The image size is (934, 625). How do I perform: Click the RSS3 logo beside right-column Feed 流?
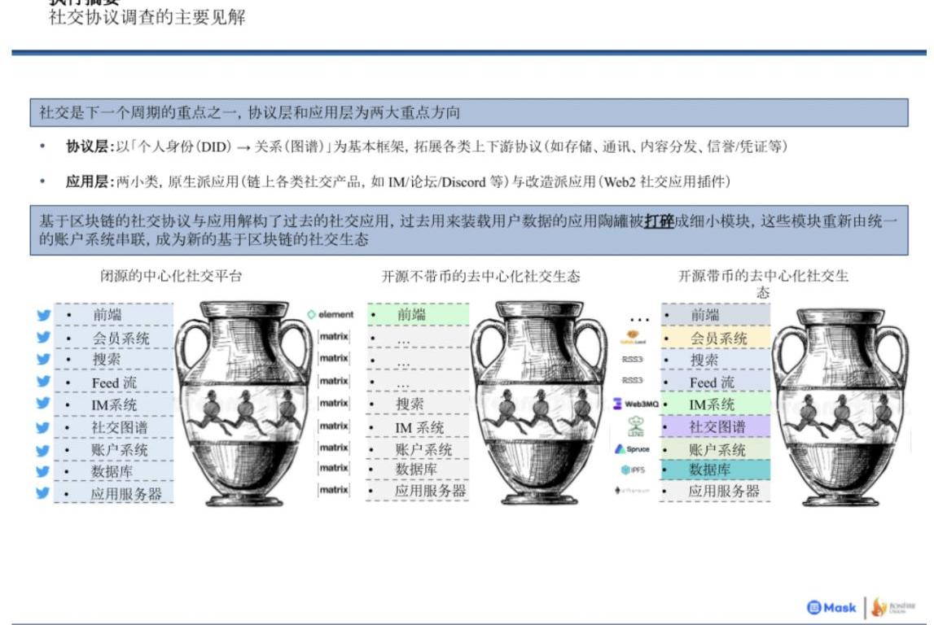point(633,380)
